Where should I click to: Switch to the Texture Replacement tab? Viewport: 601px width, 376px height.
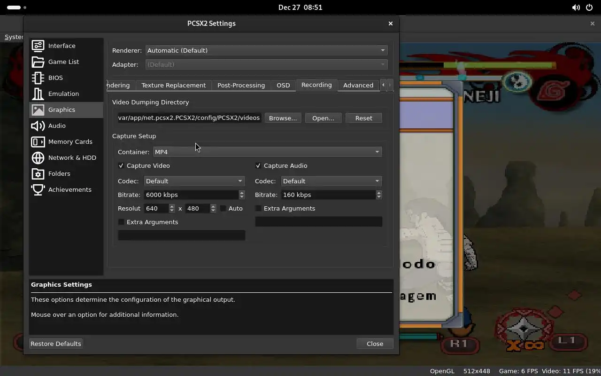click(173, 85)
